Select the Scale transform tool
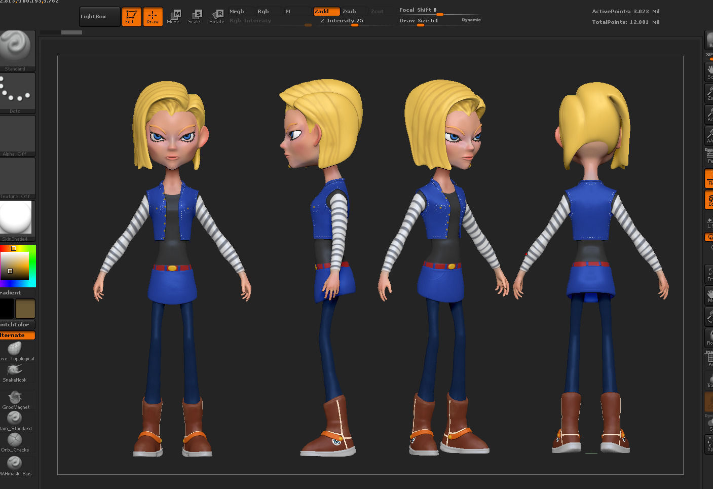This screenshot has height=489, width=713. (x=195, y=17)
